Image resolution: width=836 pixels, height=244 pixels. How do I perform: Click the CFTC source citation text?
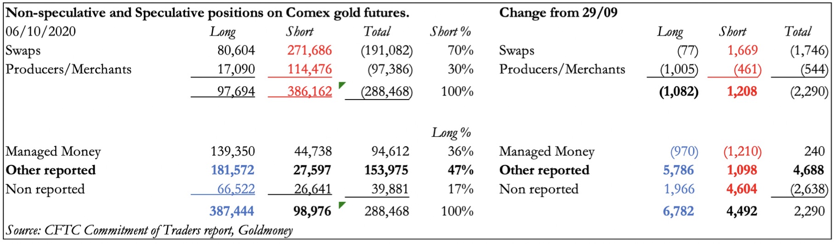tap(149, 230)
